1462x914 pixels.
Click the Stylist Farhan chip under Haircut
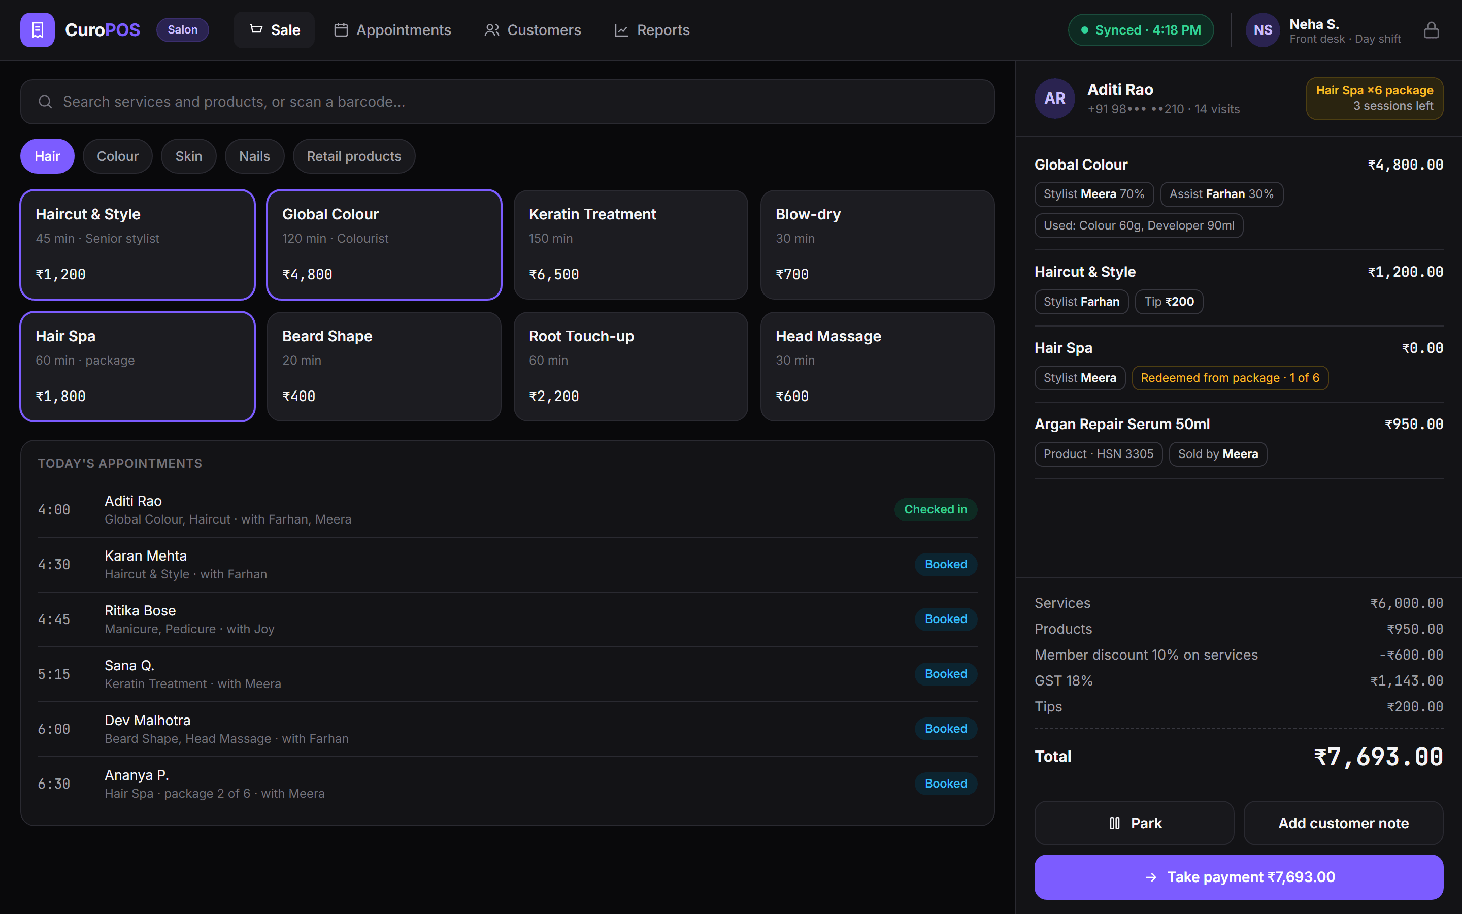pyautogui.click(x=1081, y=302)
